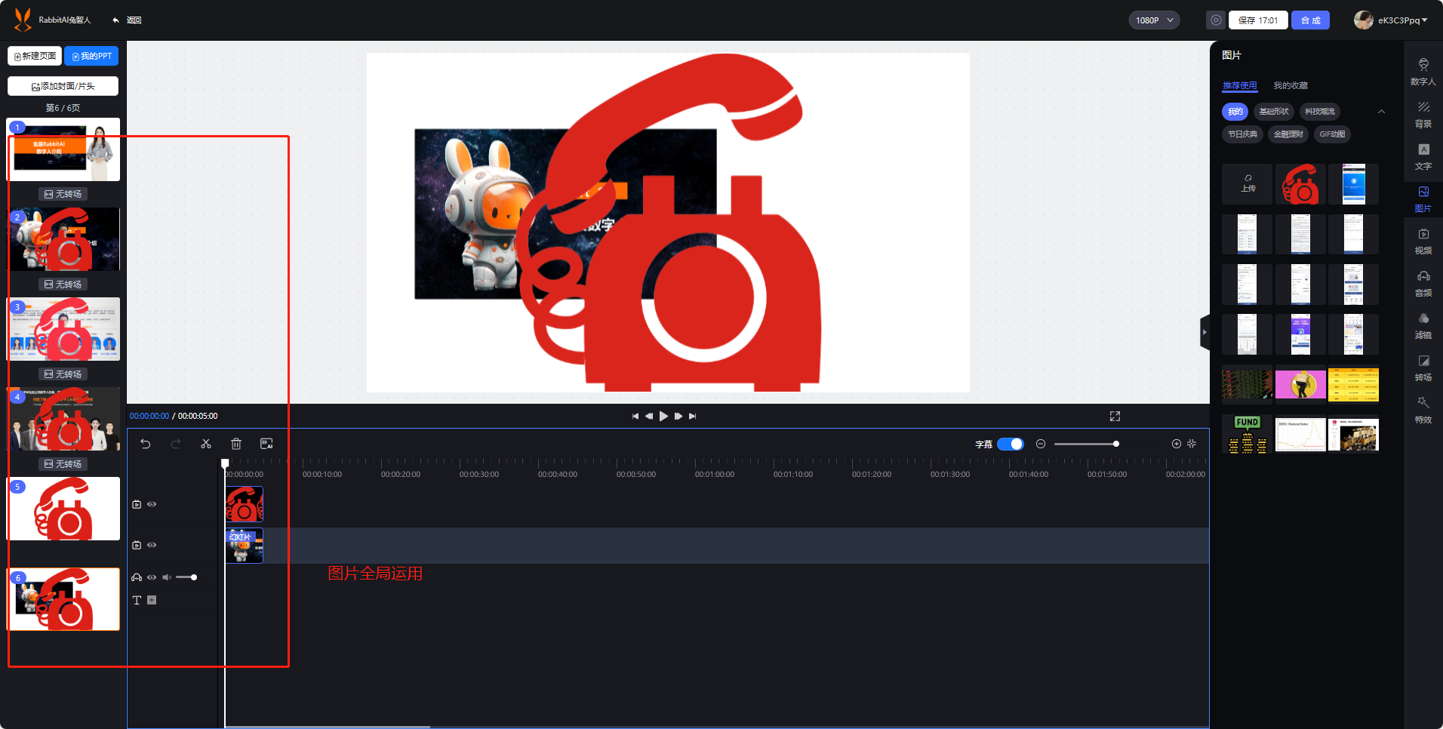Viewport: 1443px width, 729px height.
Task: Select slide 1 thumbnail with the presenter
Action: [64, 149]
